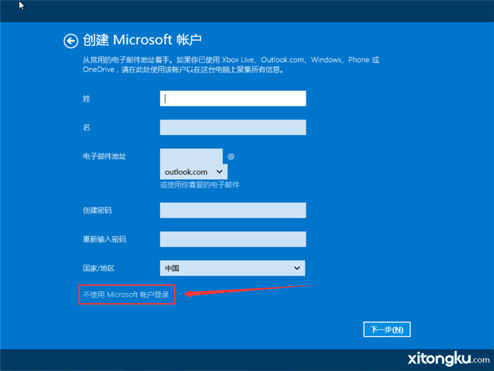Click the 重新输入密码 label text
The height and width of the screenshot is (371, 494).
[x=100, y=239]
